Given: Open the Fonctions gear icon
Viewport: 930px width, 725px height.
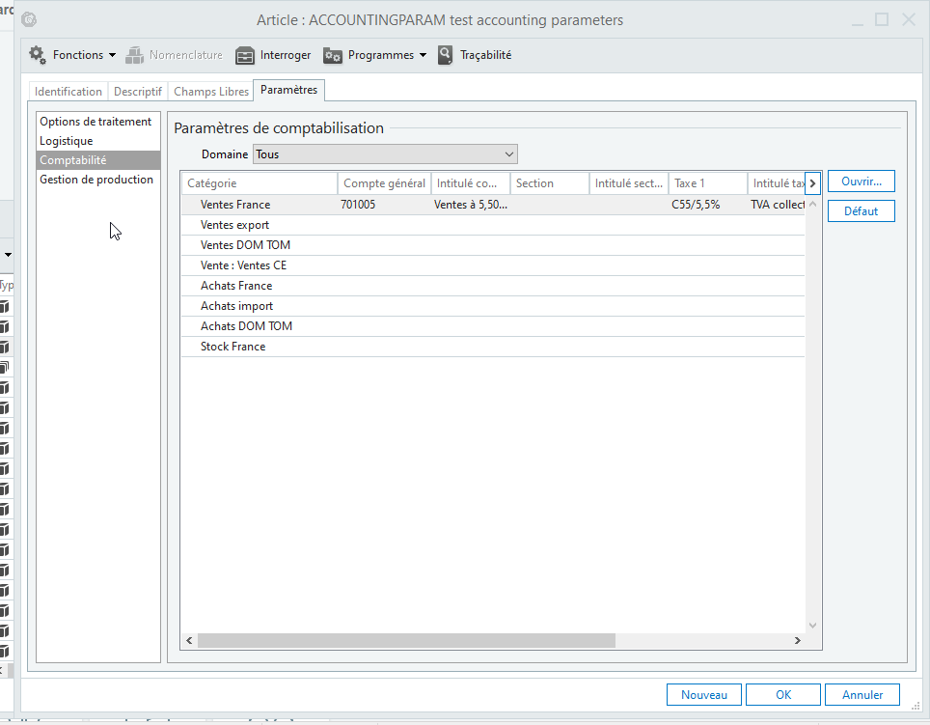Looking at the screenshot, I should (x=38, y=55).
